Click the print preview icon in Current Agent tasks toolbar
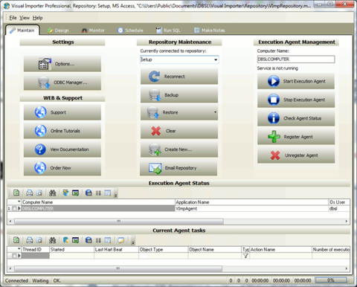Viewport: 357px width, 287px height. pos(39,240)
